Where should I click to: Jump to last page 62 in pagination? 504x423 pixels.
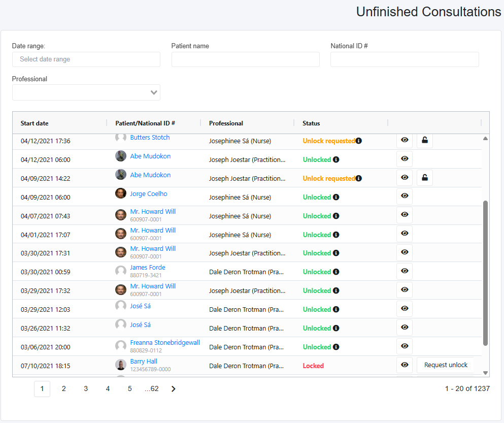[x=152, y=389]
